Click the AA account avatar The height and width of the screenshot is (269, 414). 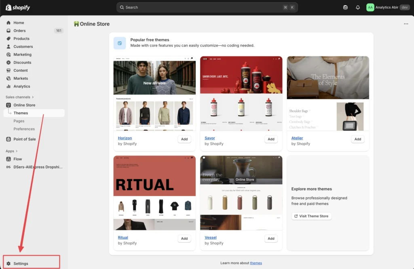pos(370,7)
